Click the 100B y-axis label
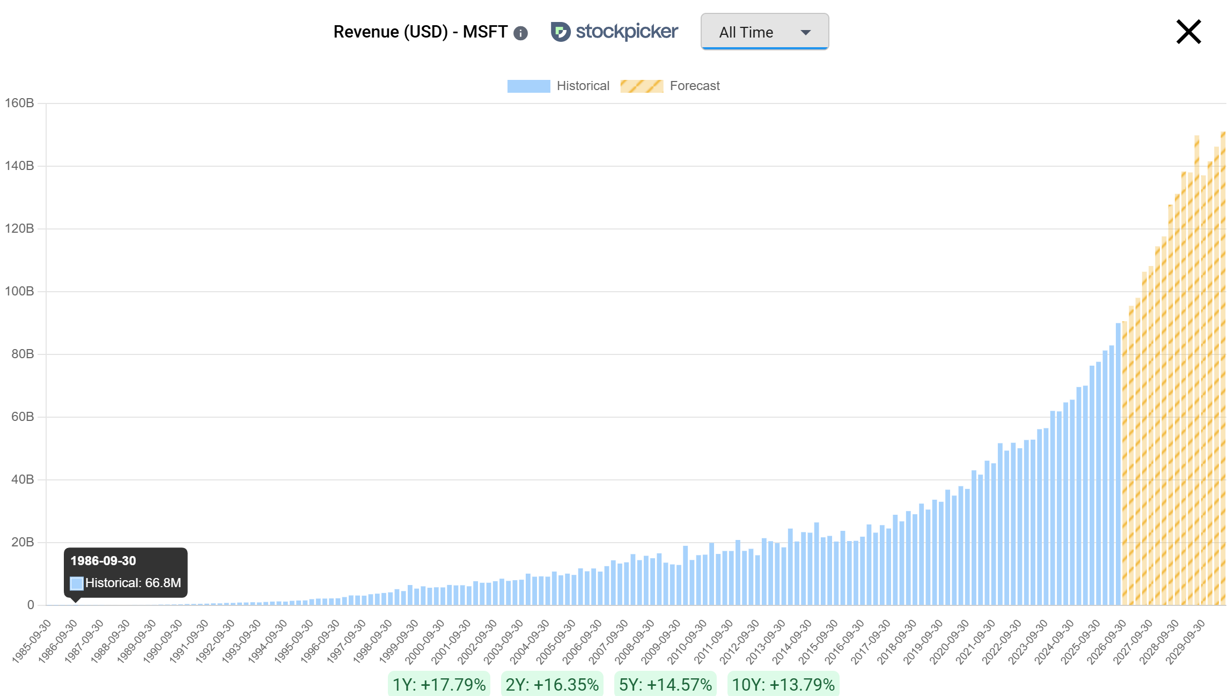This screenshot has height=696, width=1228. [19, 291]
